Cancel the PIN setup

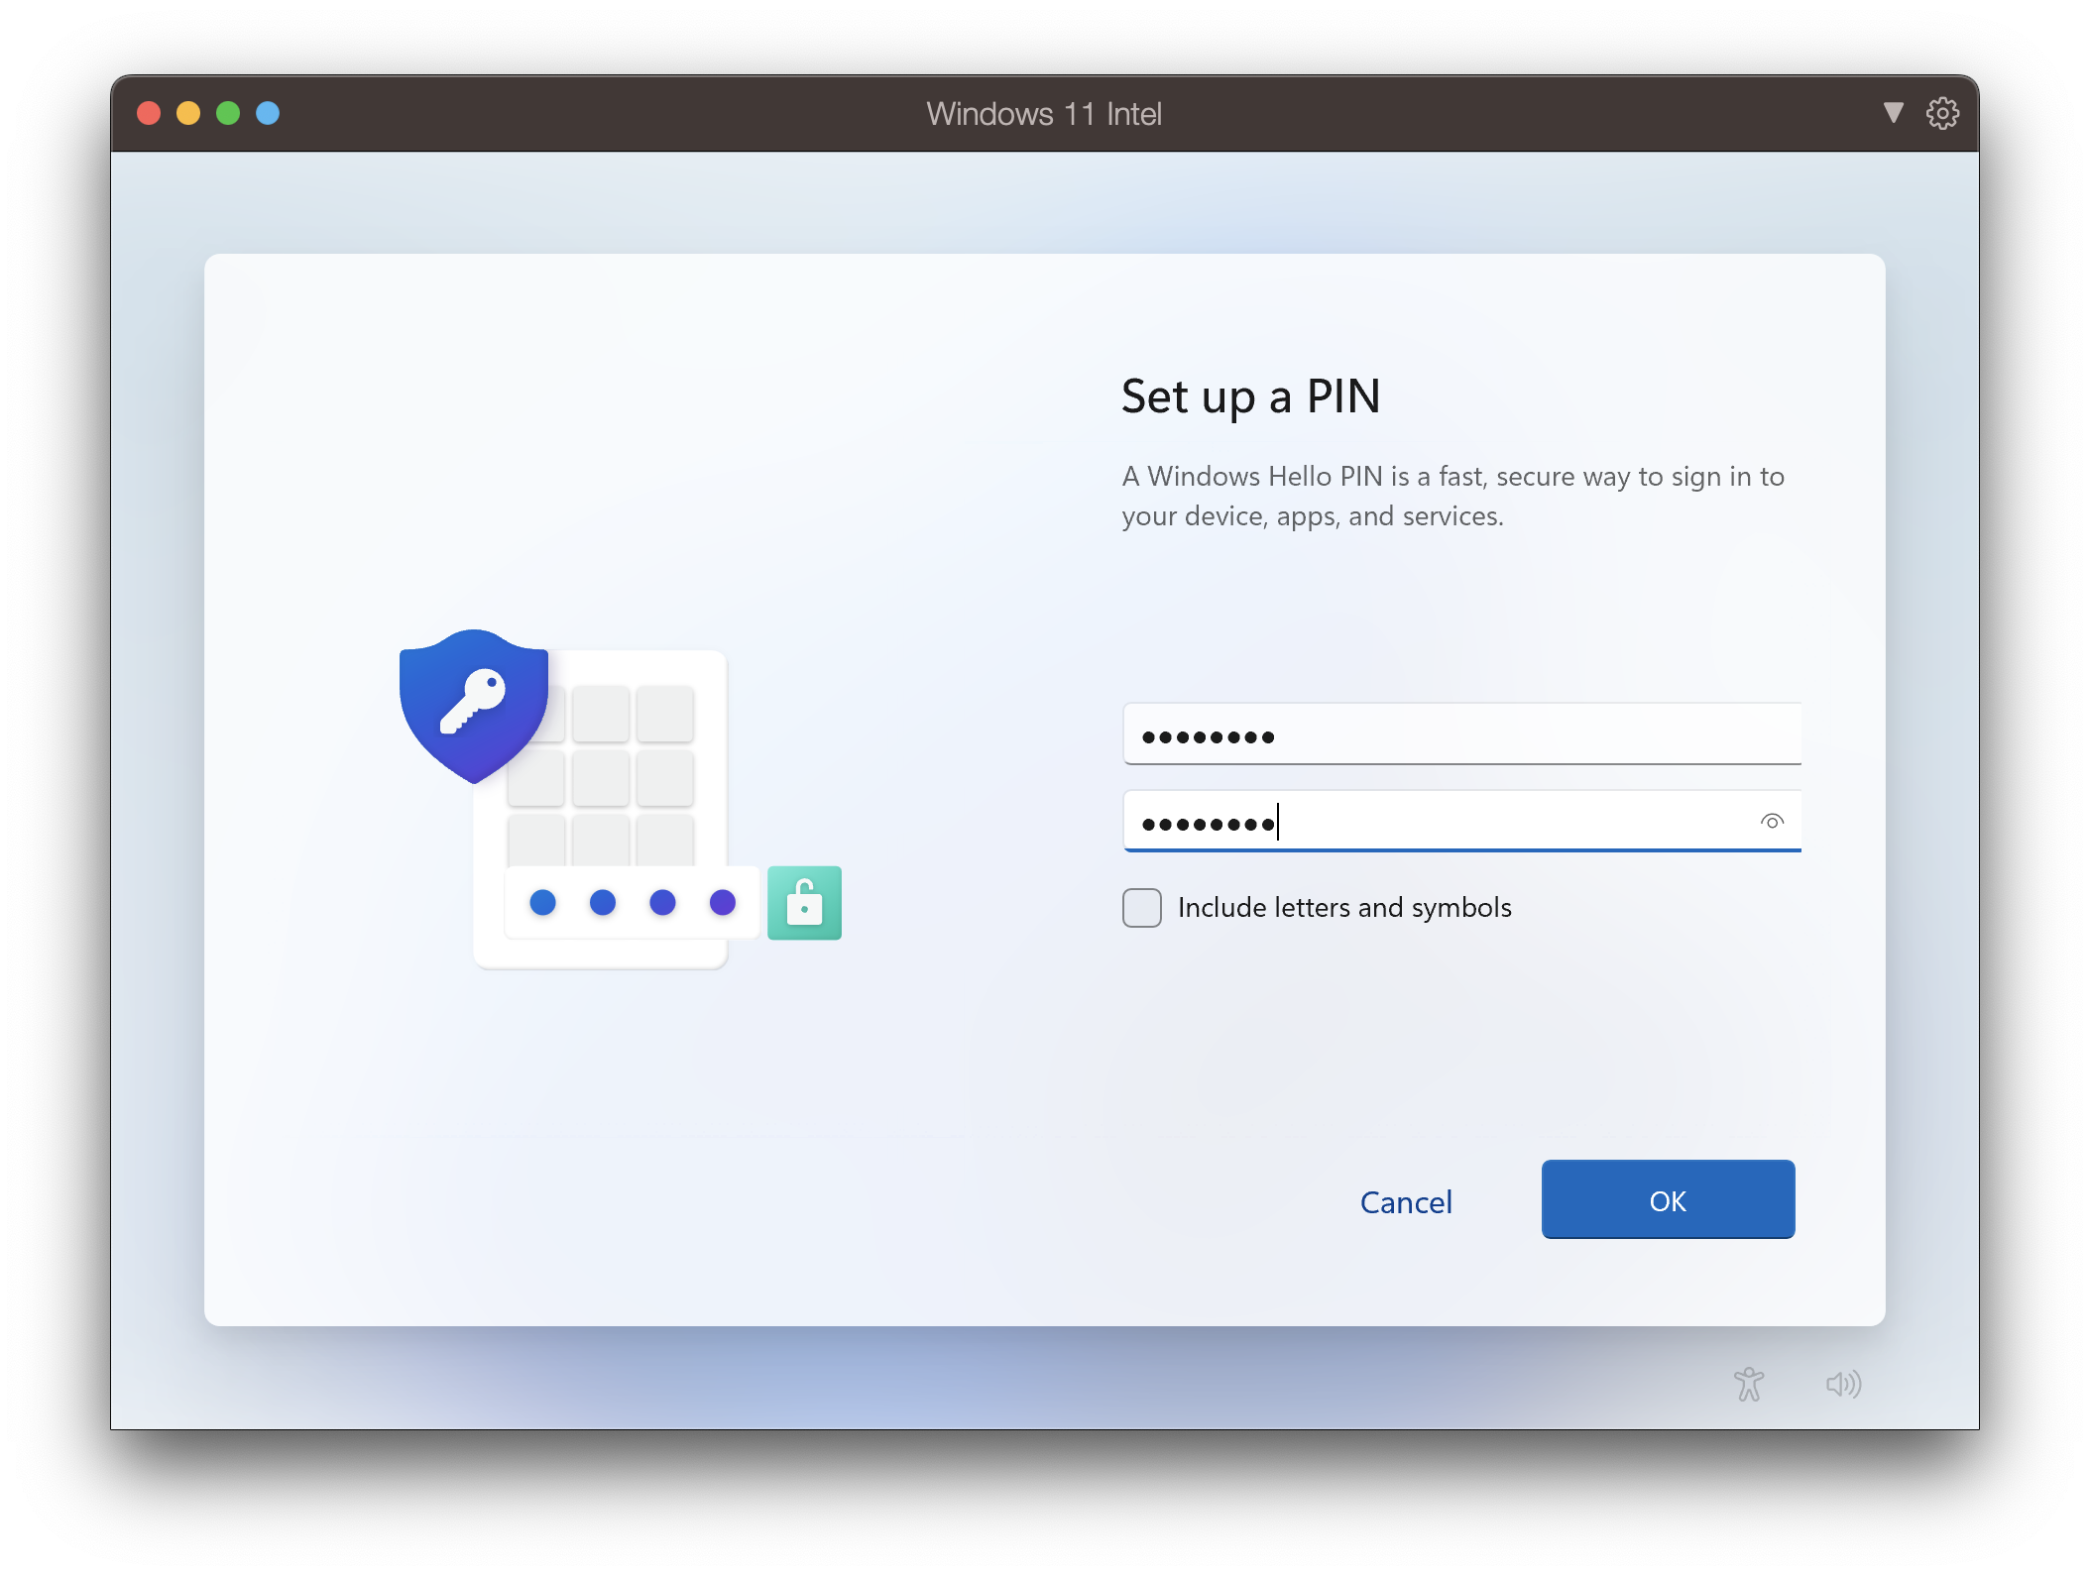(1406, 1202)
